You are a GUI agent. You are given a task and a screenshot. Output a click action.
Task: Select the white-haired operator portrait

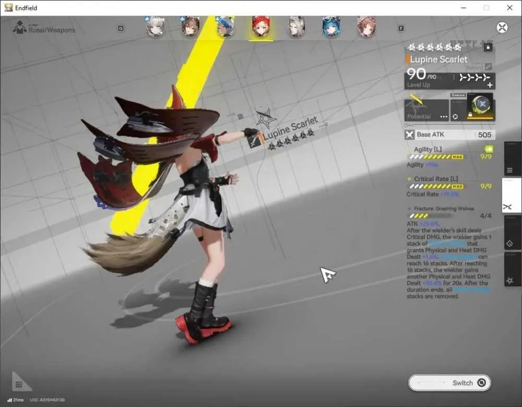(156, 27)
